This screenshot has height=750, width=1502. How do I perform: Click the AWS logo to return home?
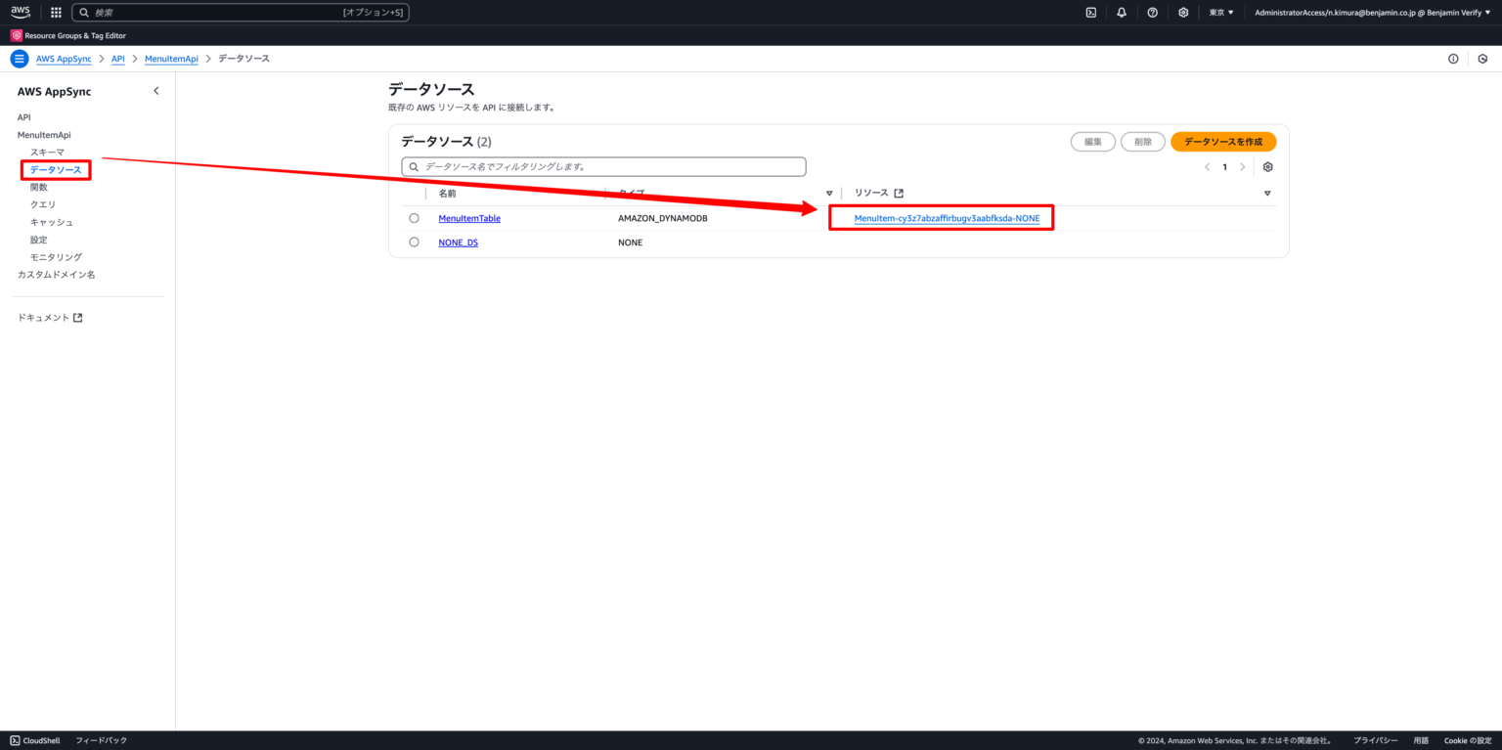click(20, 11)
